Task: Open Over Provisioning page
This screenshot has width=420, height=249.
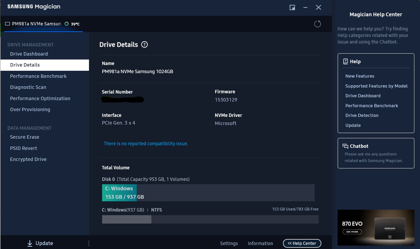Action: 30,109
